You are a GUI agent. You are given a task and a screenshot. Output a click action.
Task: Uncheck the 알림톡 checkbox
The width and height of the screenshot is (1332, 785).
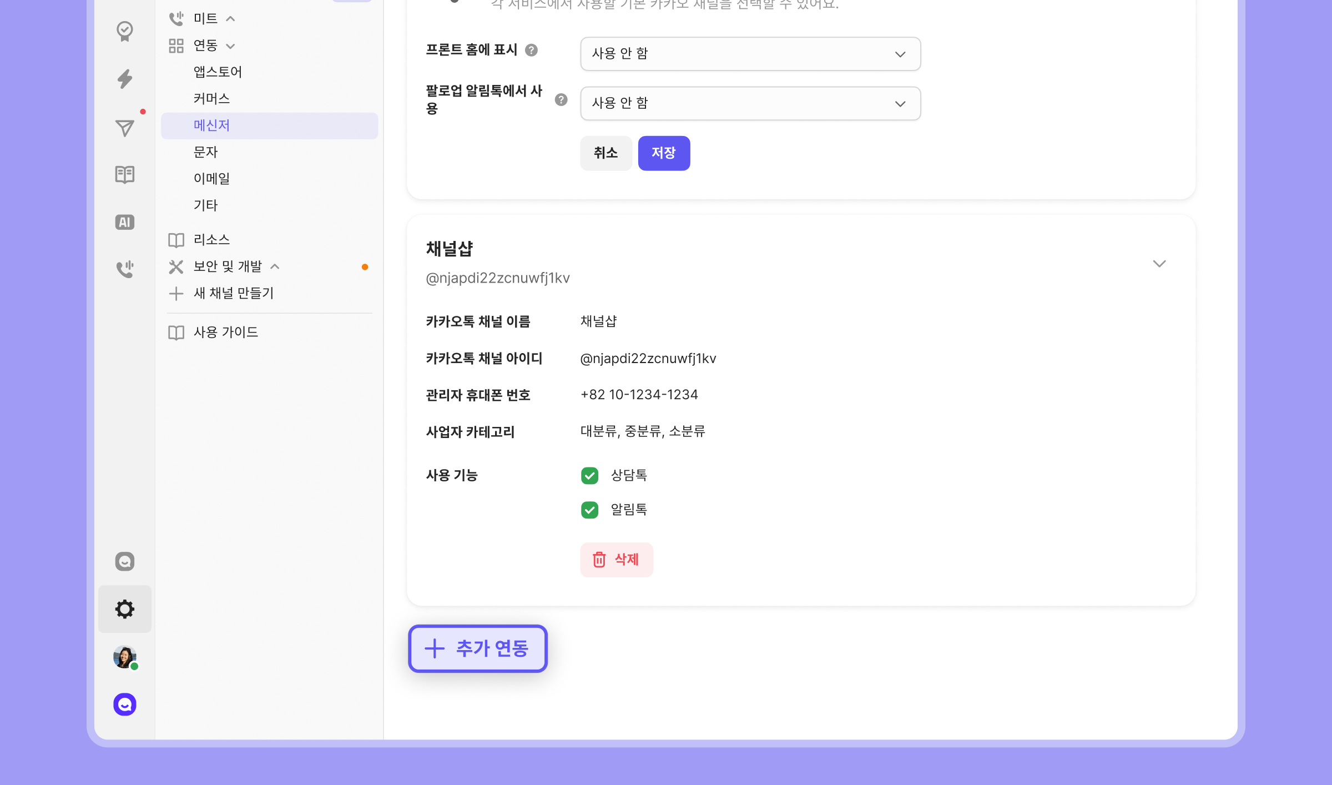[x=589, y=510]
